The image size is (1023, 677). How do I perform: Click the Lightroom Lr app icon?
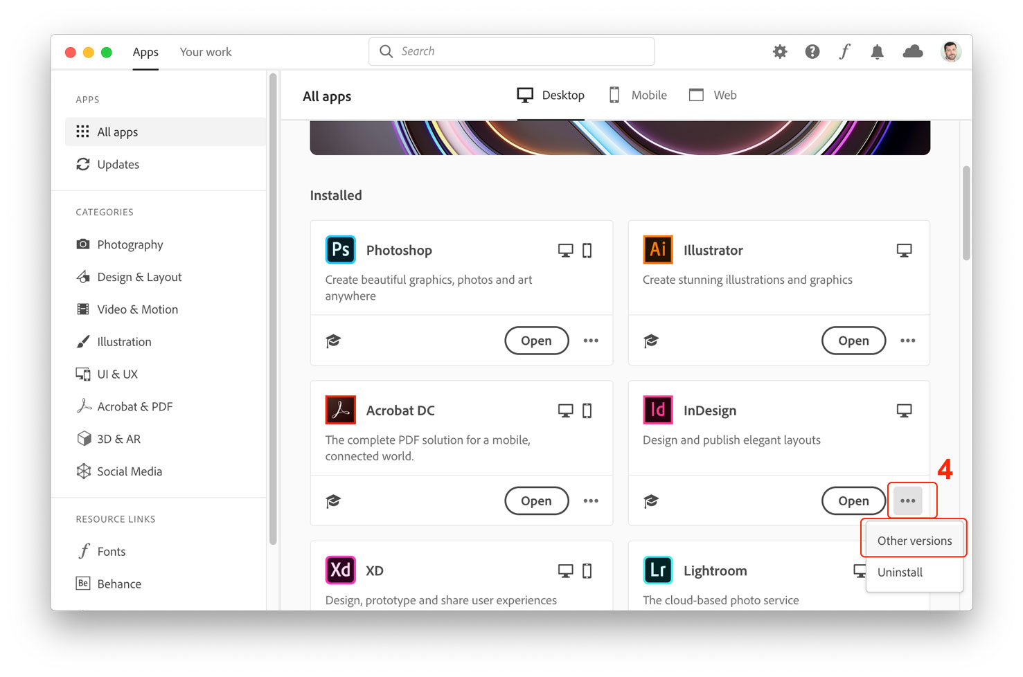[x=657, y=570]
